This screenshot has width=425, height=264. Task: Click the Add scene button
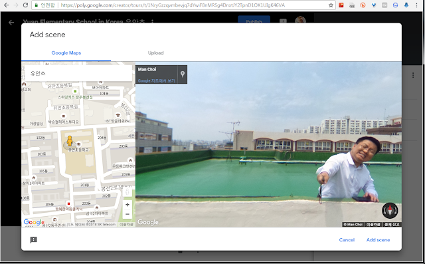pos(378,240)
